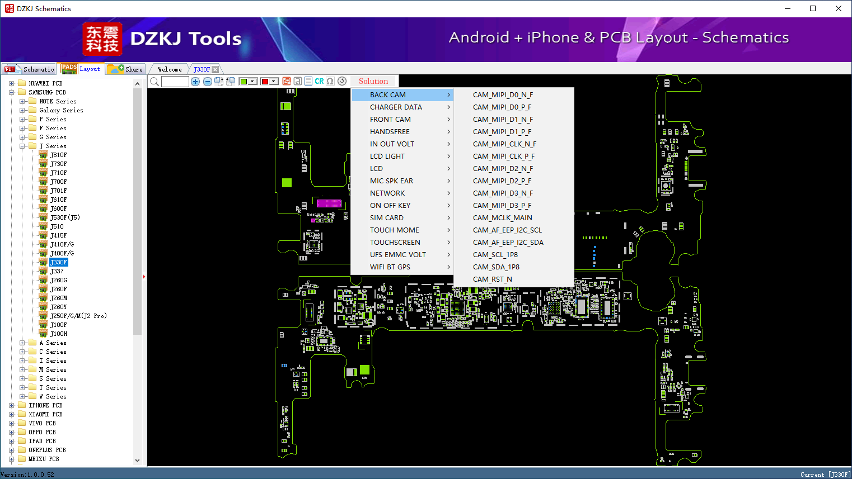Click the toolbar search input field
852x479 pixels.
[x=175, y=82]
